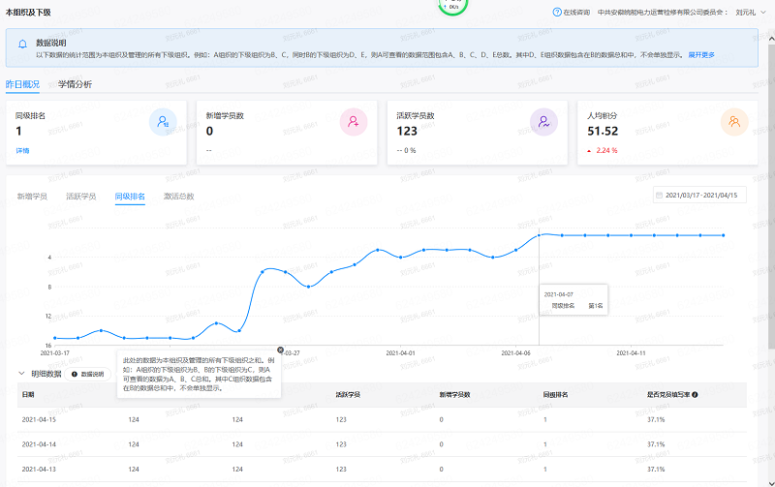Select the 昨日概况 tab
The width and height of the screenshot is (775, 487).
coord(22,84)
